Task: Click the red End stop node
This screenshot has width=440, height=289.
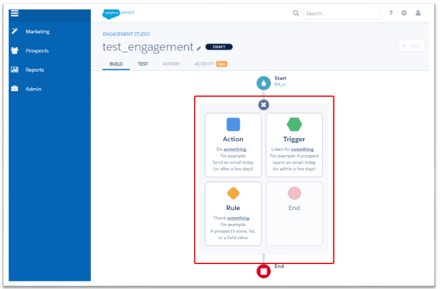Action: pyautogui.click(x=264, y=271)
